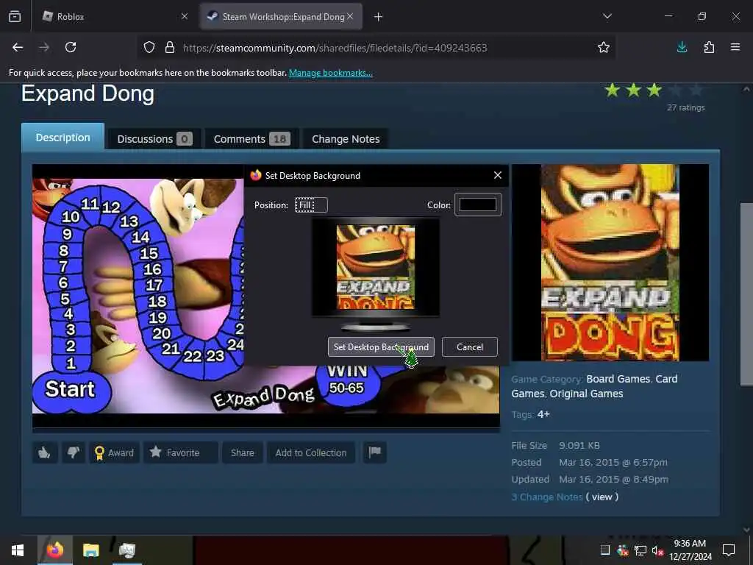Screen dimensions: 753x565
Task: Open File Explorer from the taskbar
Action: click(90, 550)
